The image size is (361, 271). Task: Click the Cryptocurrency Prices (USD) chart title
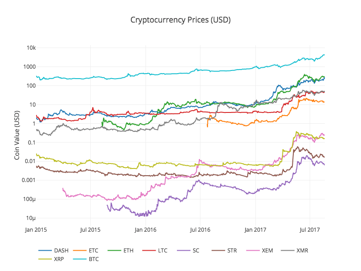[180, 20]
